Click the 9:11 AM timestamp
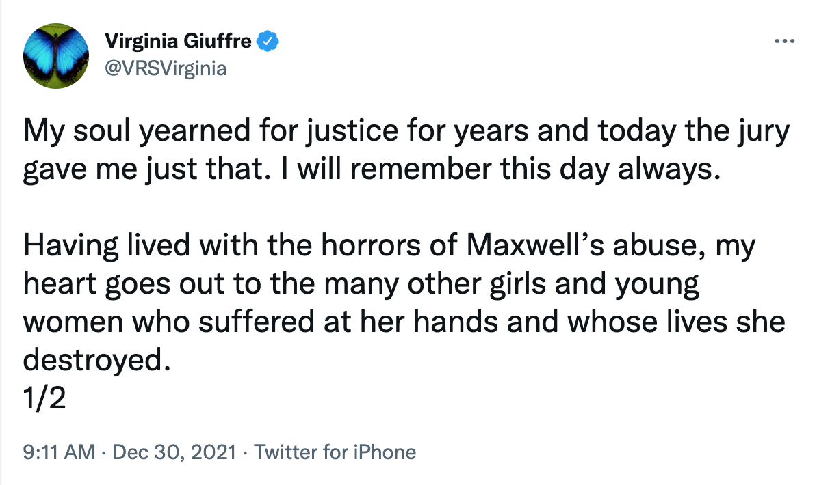 click(x=59, y=452)
